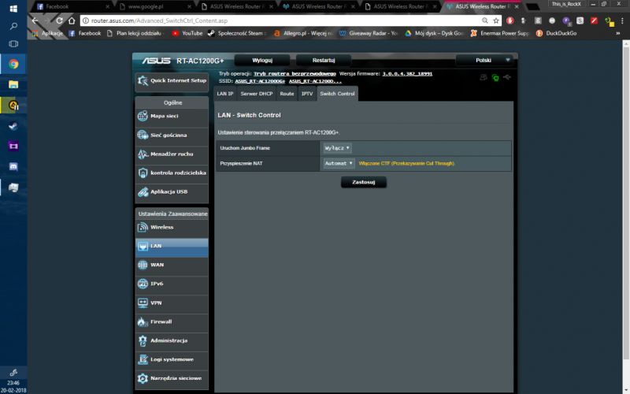Click the red hand adblock extension
This screenshot has width=630, height=394.
(x=510, y=20)
